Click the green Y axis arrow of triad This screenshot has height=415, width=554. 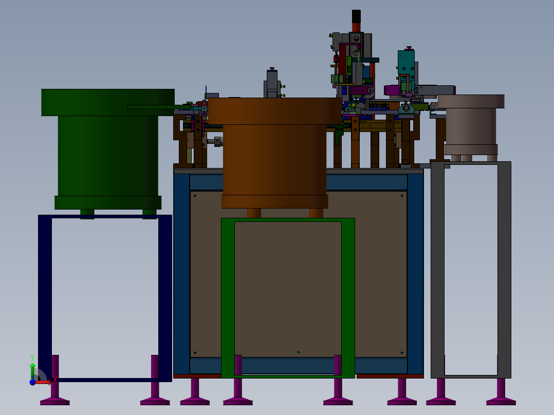(32, 371)
